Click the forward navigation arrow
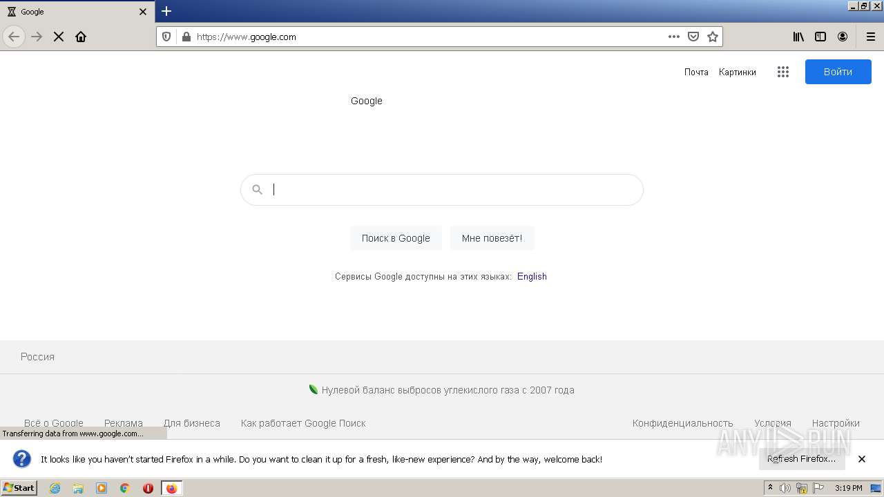 pyautogui.click(x=37, y=37)
